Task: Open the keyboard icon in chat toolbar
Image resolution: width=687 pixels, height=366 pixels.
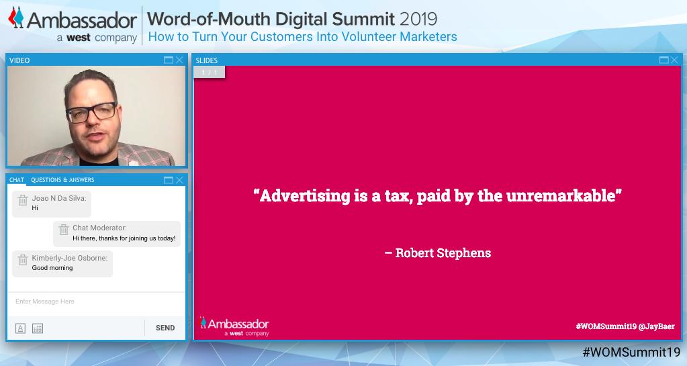Action: (x=38, y=328)
